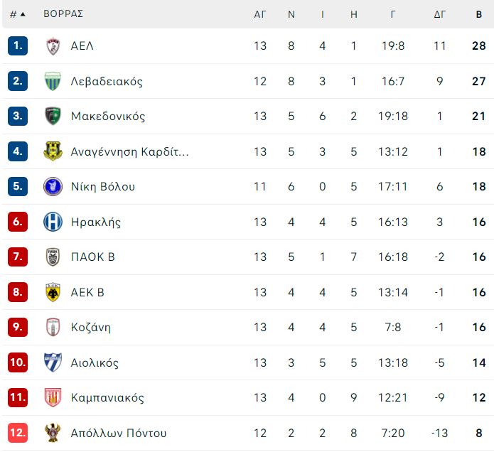
Task: Sort by the ΔΓ goal difference header
Action: click(440, 14)
